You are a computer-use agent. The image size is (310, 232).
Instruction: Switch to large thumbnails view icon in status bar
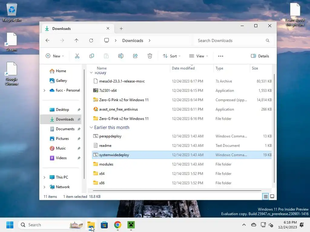point(272,196)
